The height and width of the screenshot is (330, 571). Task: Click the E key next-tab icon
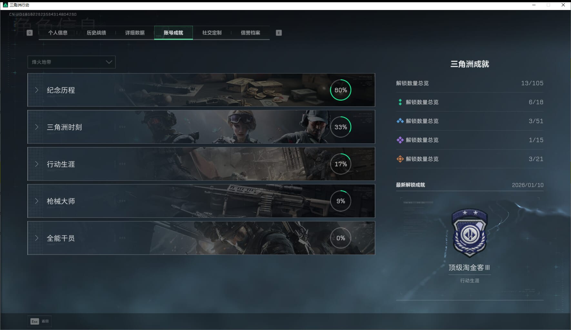(x=279, y=33)
